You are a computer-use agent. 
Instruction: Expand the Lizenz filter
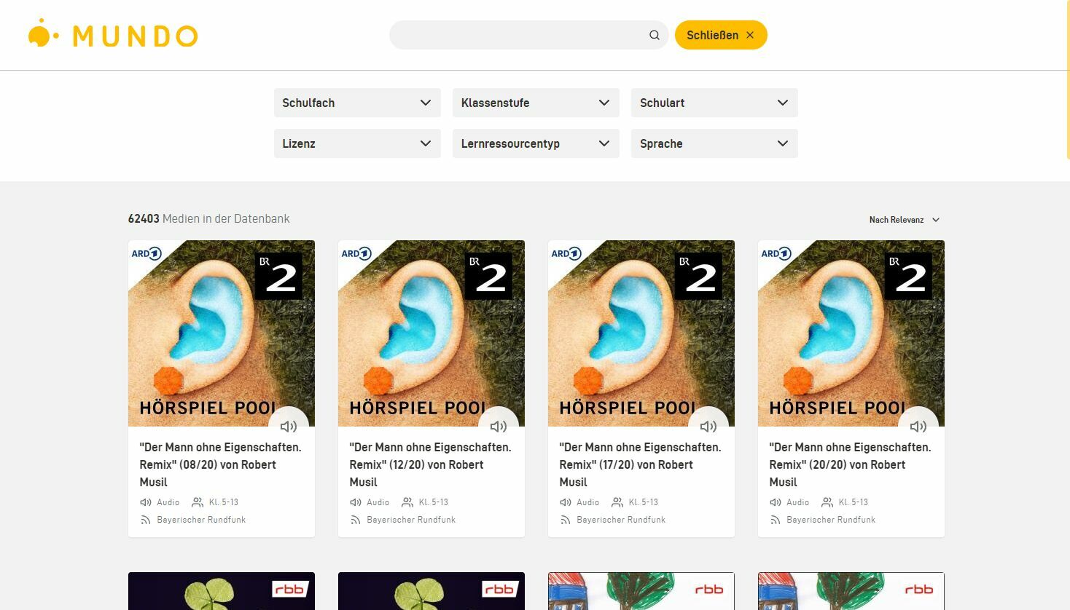357,143
